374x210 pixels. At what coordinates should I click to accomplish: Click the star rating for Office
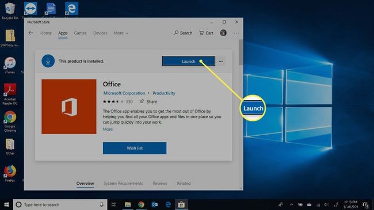[x=113, y=102]
